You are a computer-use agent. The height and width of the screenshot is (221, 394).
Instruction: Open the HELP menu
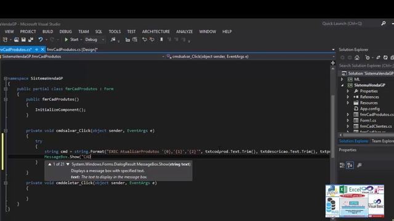click(227, 31)
